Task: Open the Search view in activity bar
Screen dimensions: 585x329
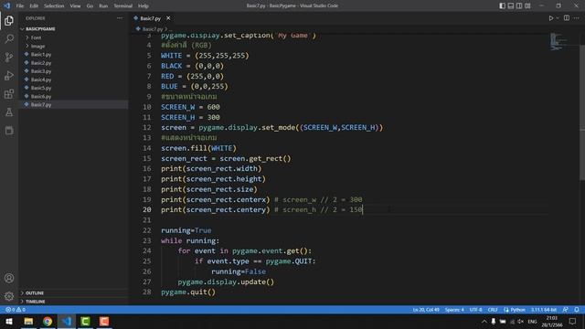Action: [9, 38]
